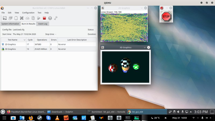215x121 pixels.
Task: Click the microphone icon in host tray
Action: coord(202,118)
